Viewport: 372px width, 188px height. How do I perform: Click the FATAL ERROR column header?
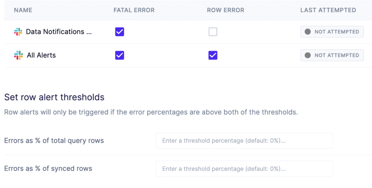(x=134, y=10)
